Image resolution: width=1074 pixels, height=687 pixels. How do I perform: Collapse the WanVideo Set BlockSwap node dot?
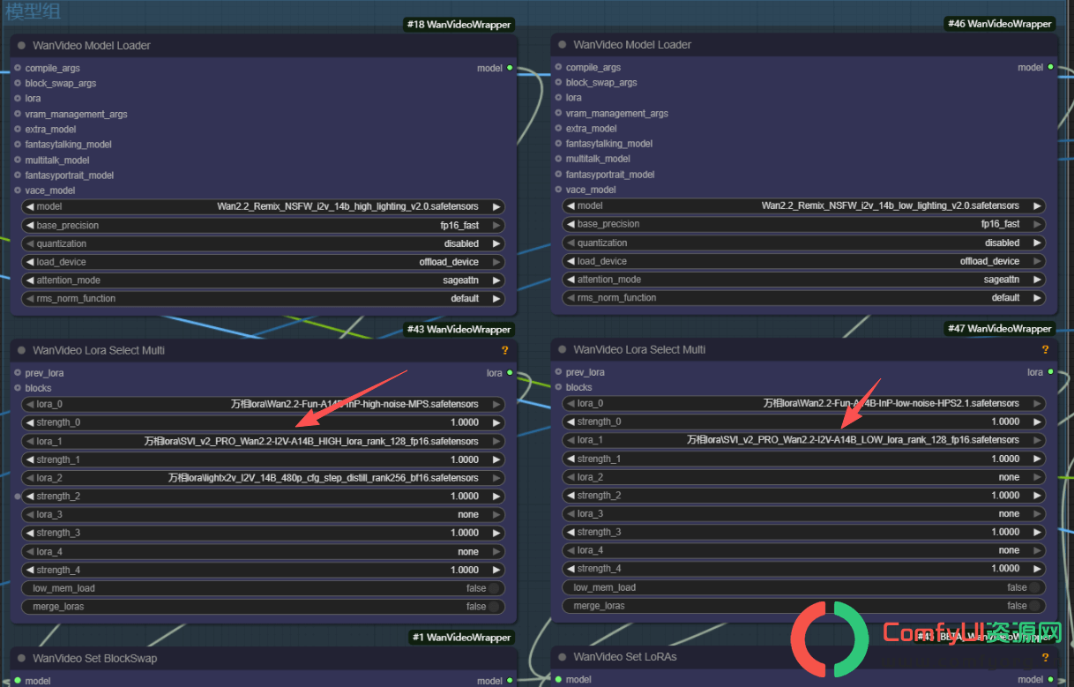click(21, 659)
